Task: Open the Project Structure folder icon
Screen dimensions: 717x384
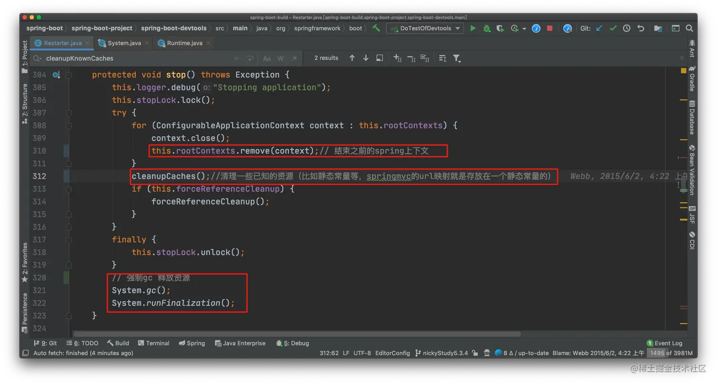Action: (x=658, y=28)
